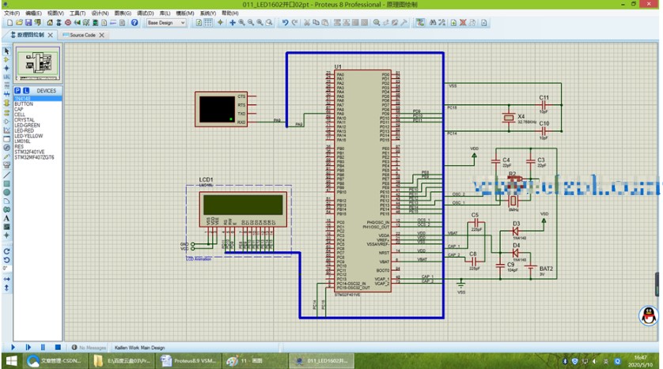The width and height of the screenshot is (663, 369).
Task: Remove sheet with red X icon
Action: (x=463, y=22)
